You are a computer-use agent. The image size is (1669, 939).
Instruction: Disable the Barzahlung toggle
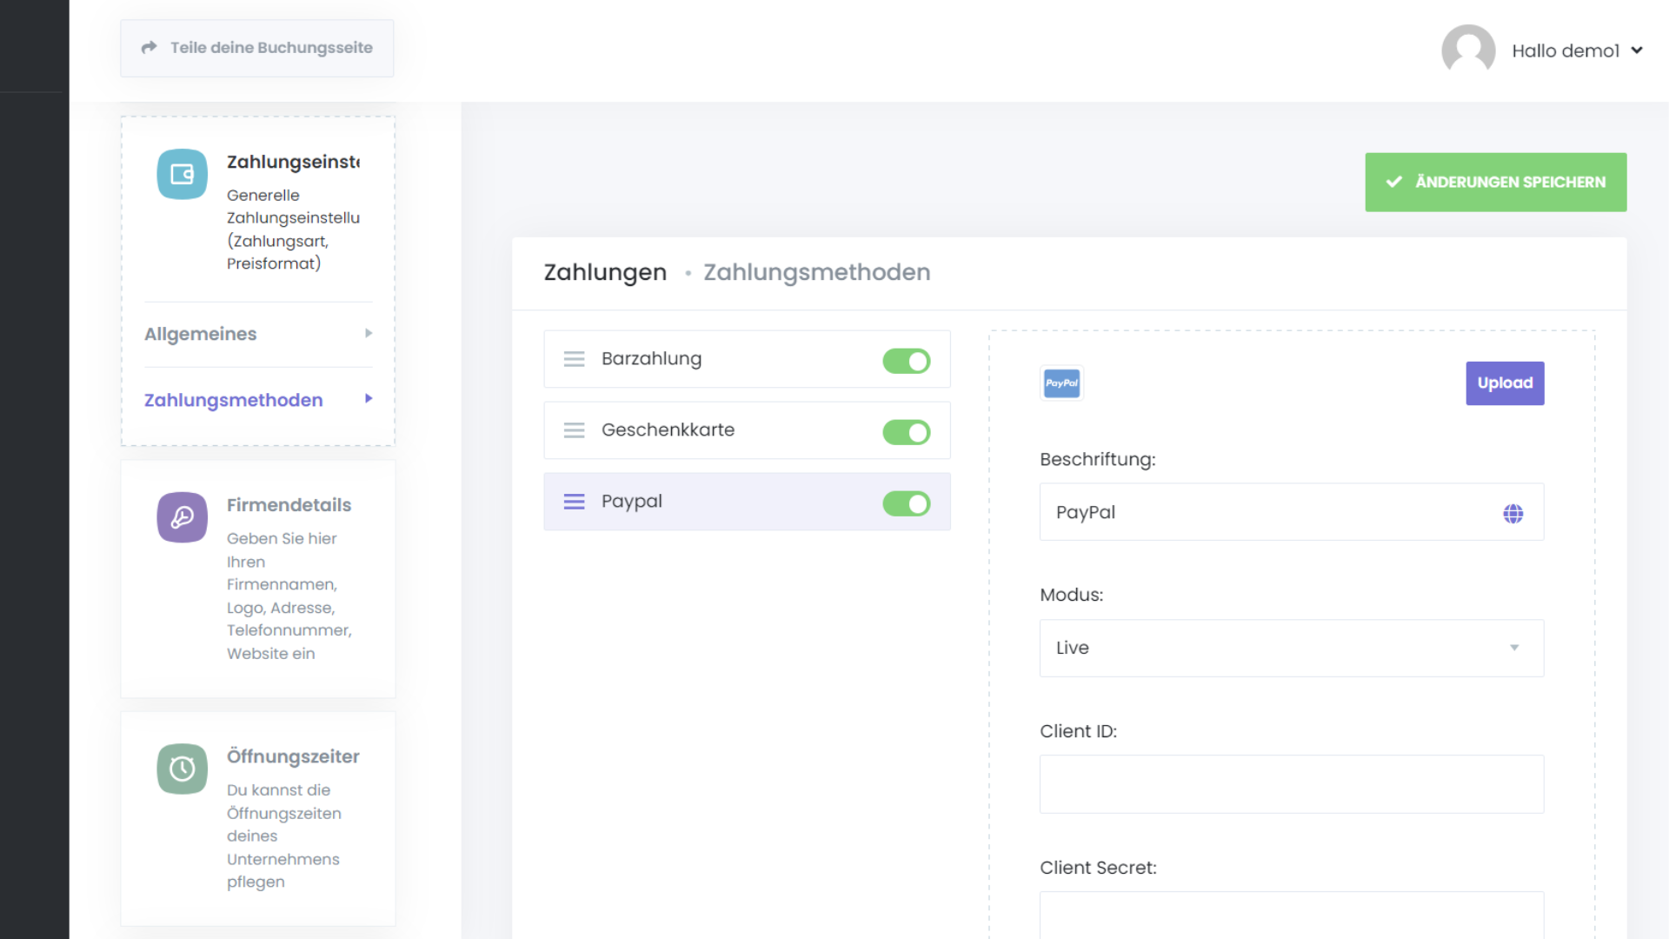906,361
